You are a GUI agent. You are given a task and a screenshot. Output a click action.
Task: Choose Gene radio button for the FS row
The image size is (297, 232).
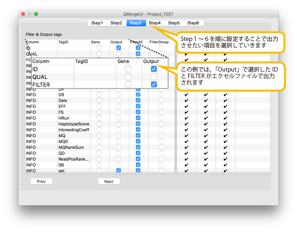click(x=99, y=112)
